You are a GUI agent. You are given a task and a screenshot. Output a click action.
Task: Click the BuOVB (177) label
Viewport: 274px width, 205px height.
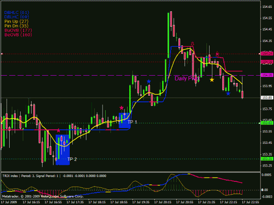tap(18, 30)
